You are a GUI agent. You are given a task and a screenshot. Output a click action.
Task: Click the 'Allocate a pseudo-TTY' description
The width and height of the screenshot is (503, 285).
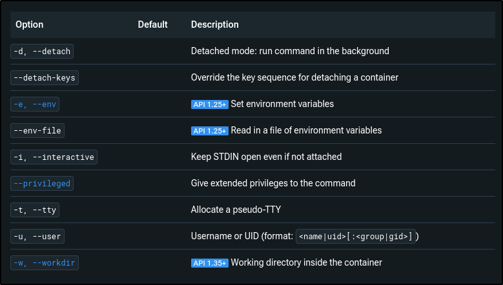236,210
